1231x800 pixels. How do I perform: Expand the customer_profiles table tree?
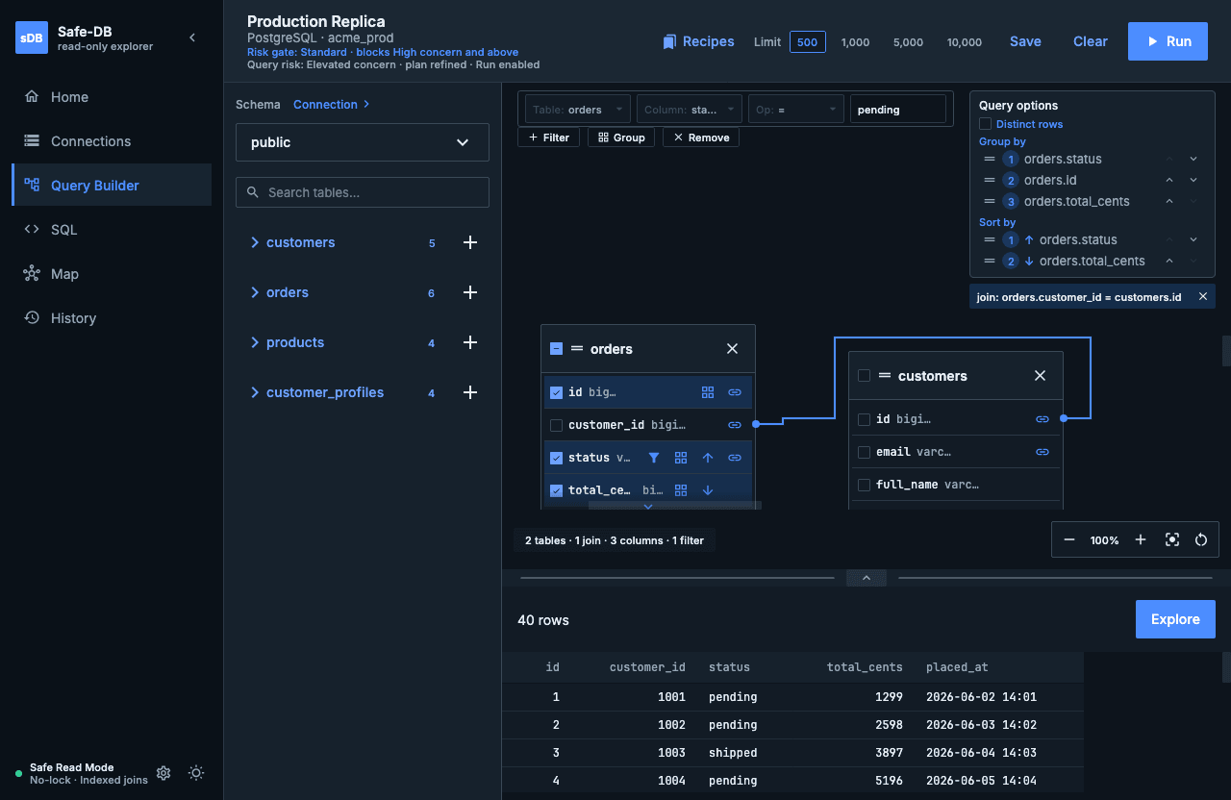tap(255, 392)
